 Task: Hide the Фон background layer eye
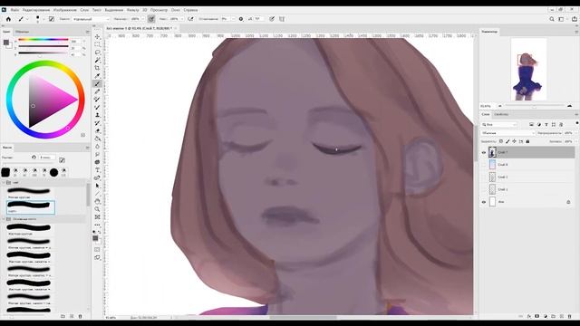coord(483,202)
